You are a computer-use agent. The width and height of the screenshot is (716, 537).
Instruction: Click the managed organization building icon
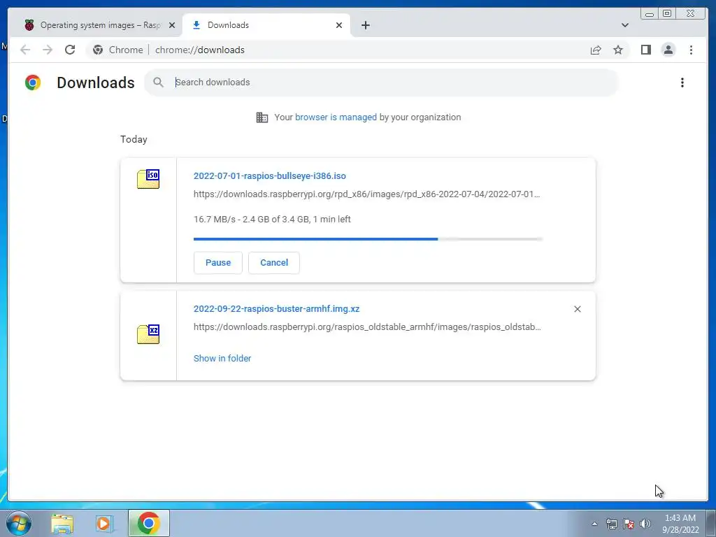pyautogui.click(x=262, y=117)
